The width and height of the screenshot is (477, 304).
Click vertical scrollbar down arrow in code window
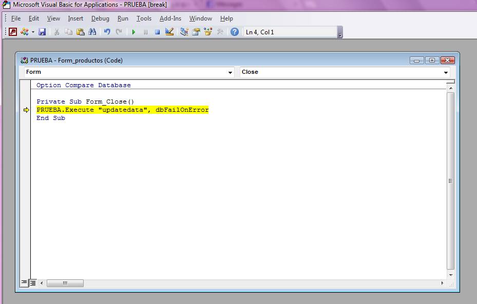click(x=450, y=275)
